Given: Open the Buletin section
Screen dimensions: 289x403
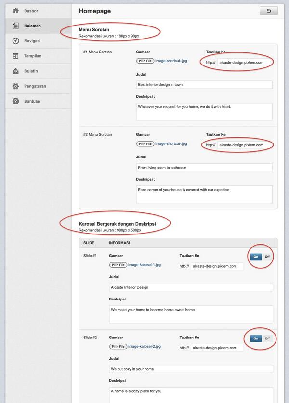Looking at the screenshot, I should pos(31,71).
